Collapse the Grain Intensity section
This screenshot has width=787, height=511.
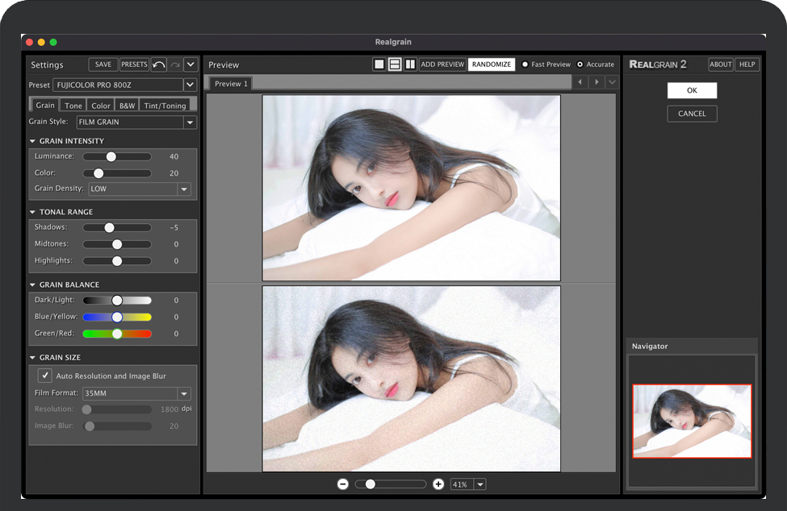click(x=33, y=141)
